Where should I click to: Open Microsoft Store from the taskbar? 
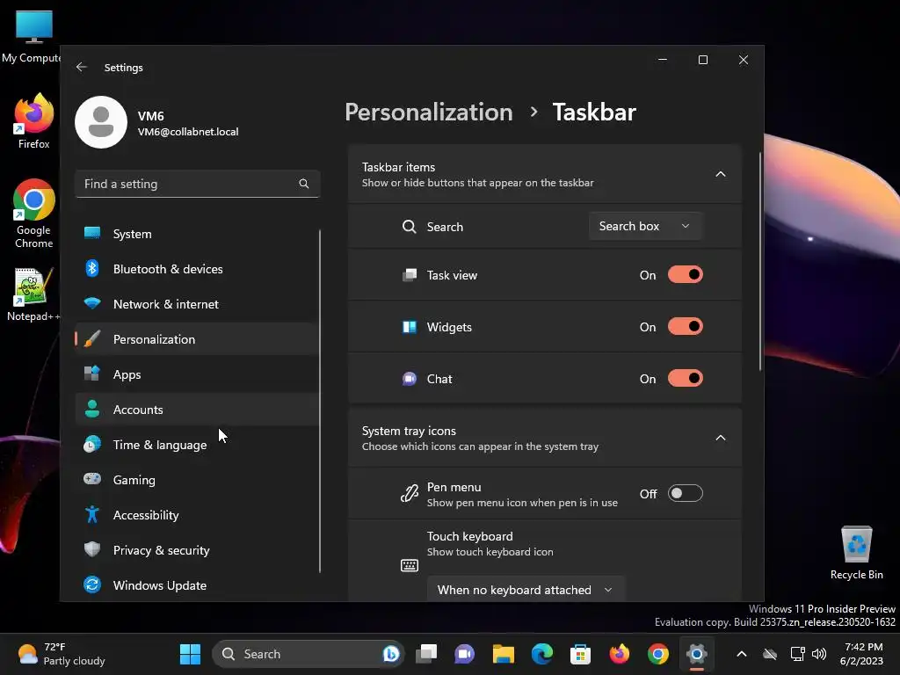580,654
